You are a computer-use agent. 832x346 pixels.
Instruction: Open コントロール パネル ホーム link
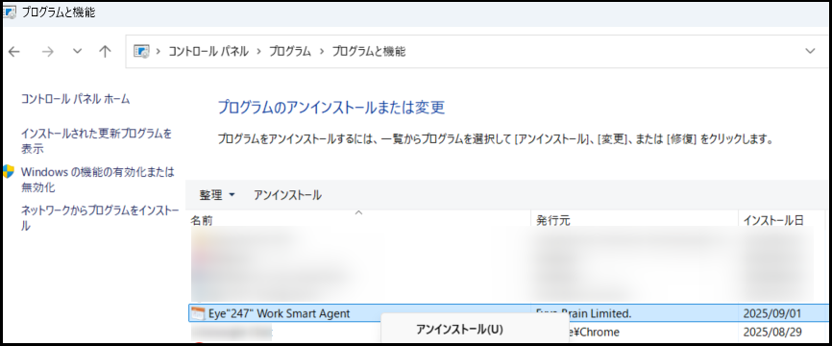click(x=75, y=99)
